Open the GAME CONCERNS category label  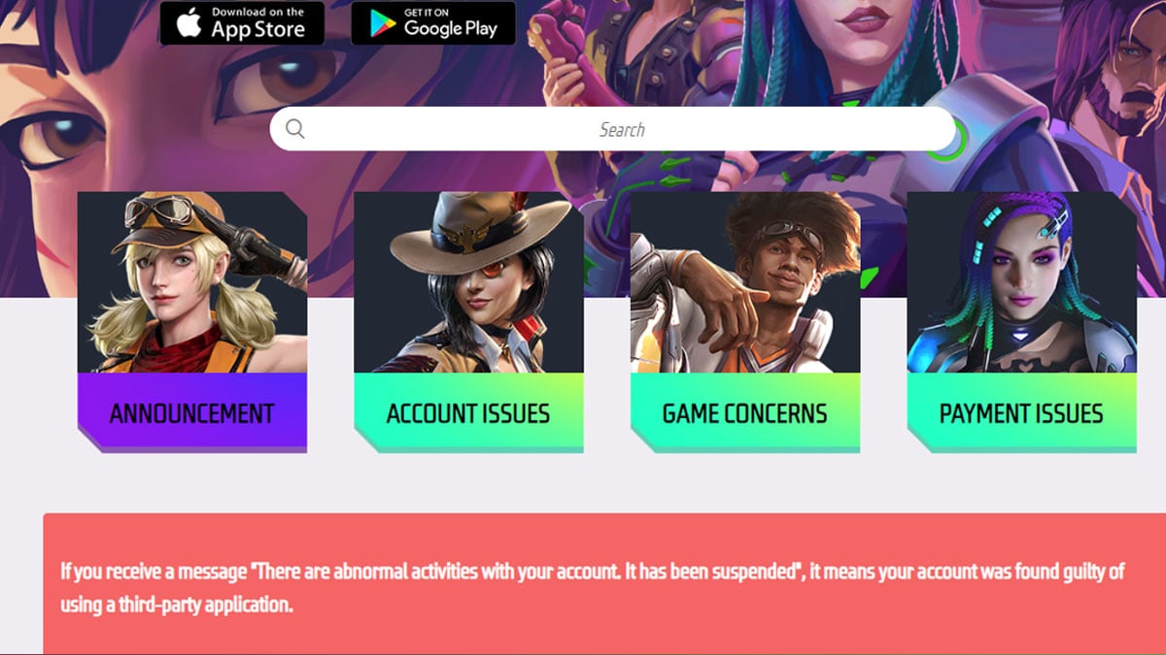(745, 412)
